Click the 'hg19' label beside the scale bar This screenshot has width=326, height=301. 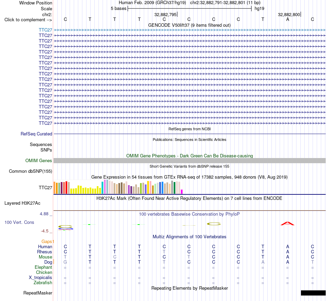(x=259, y=9)
